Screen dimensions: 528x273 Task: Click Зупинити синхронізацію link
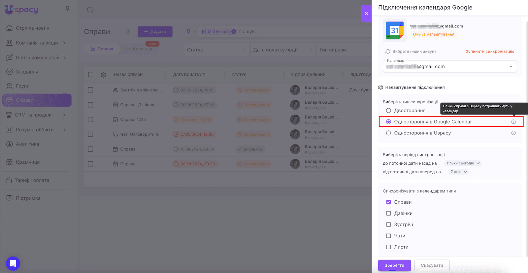(490, 51)
